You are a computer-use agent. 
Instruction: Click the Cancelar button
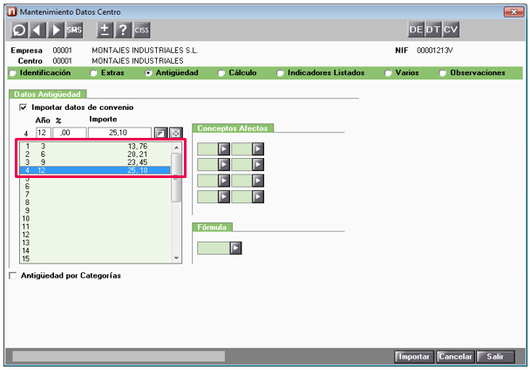[x=455, y=357]
